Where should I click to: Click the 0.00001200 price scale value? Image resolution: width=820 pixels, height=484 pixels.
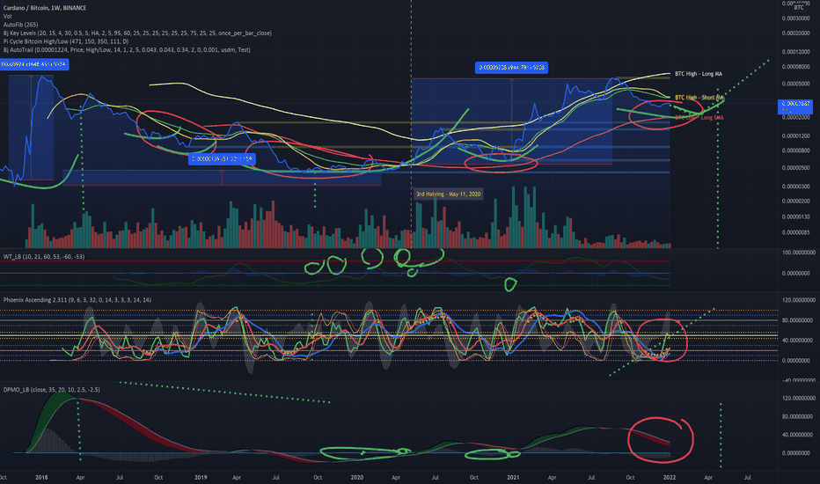point(795,136)
